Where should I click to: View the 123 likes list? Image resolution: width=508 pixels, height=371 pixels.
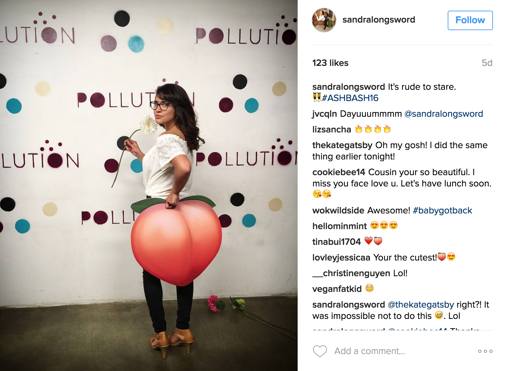click(x=330, y=63)
